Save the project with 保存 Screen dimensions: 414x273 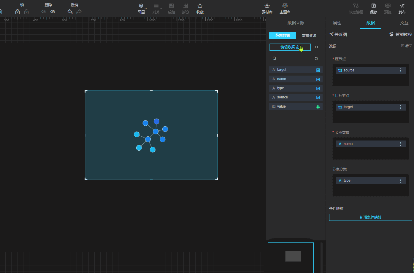pos(374,9)
